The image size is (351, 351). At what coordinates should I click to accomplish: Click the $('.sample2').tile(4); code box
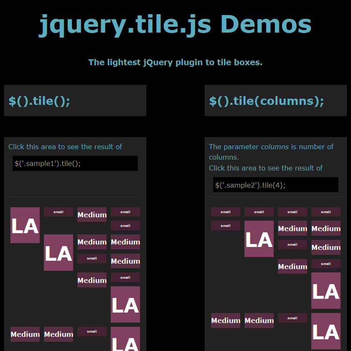(276, 185)
